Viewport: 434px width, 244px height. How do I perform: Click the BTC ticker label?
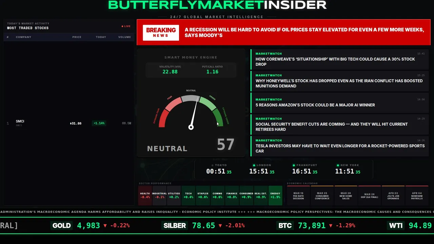tap(285, 225)
